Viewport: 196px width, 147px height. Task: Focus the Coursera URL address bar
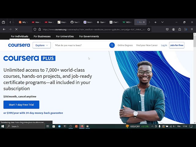click(94, 29)
